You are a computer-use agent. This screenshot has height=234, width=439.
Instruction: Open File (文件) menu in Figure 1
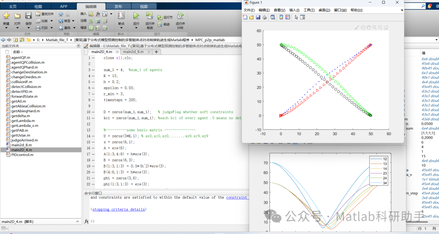click(249, 10)
